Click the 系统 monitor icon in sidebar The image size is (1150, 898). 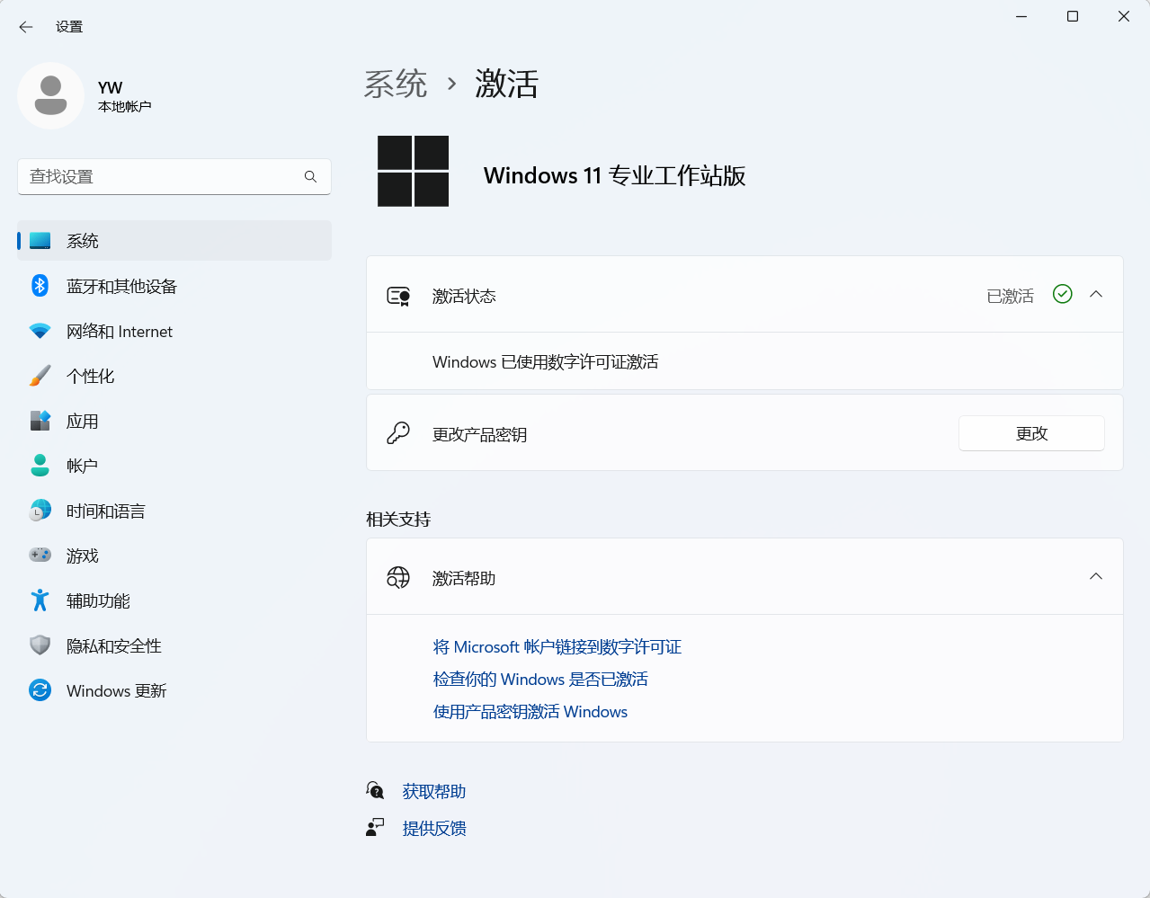tap(40, 241)
